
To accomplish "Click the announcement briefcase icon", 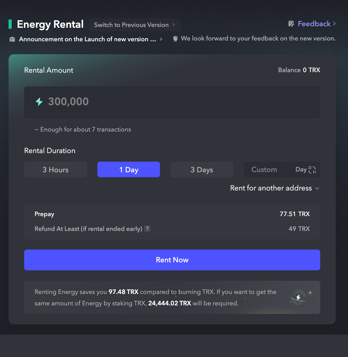I will [12, 39].
